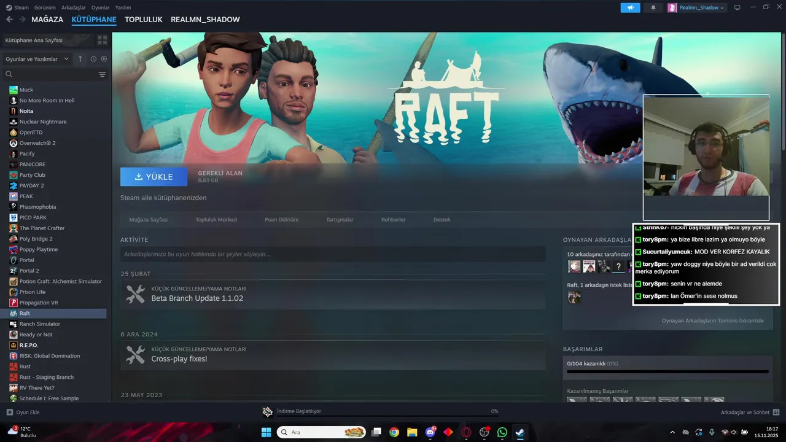
Task: Open Google Chrome from the taskbar
Action: click(394, 432)
